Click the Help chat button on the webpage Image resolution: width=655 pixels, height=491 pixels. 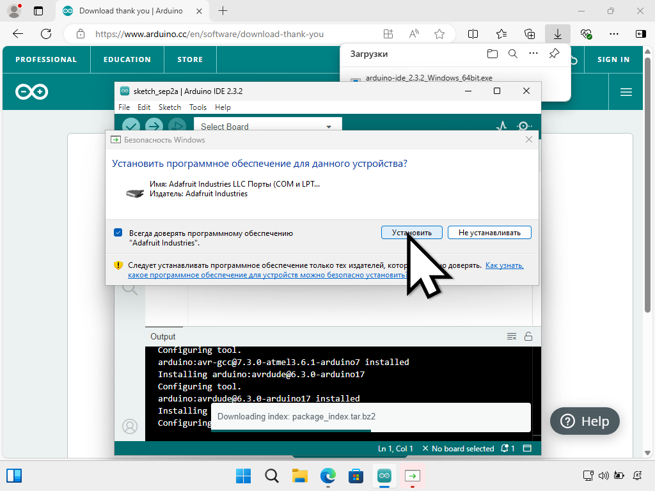coord(585,421)
